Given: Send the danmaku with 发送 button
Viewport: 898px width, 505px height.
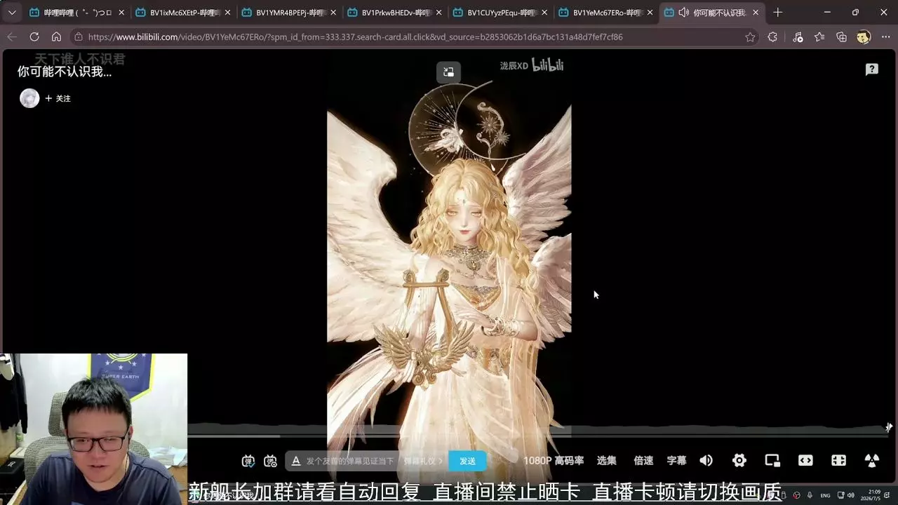Looking at the screenshot, I should (467, 461).
